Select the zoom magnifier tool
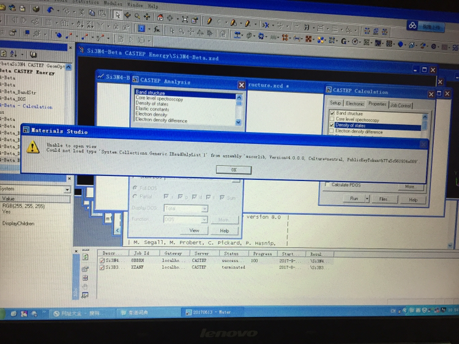The height and width of the screenshot is (344, 459). 137,16
